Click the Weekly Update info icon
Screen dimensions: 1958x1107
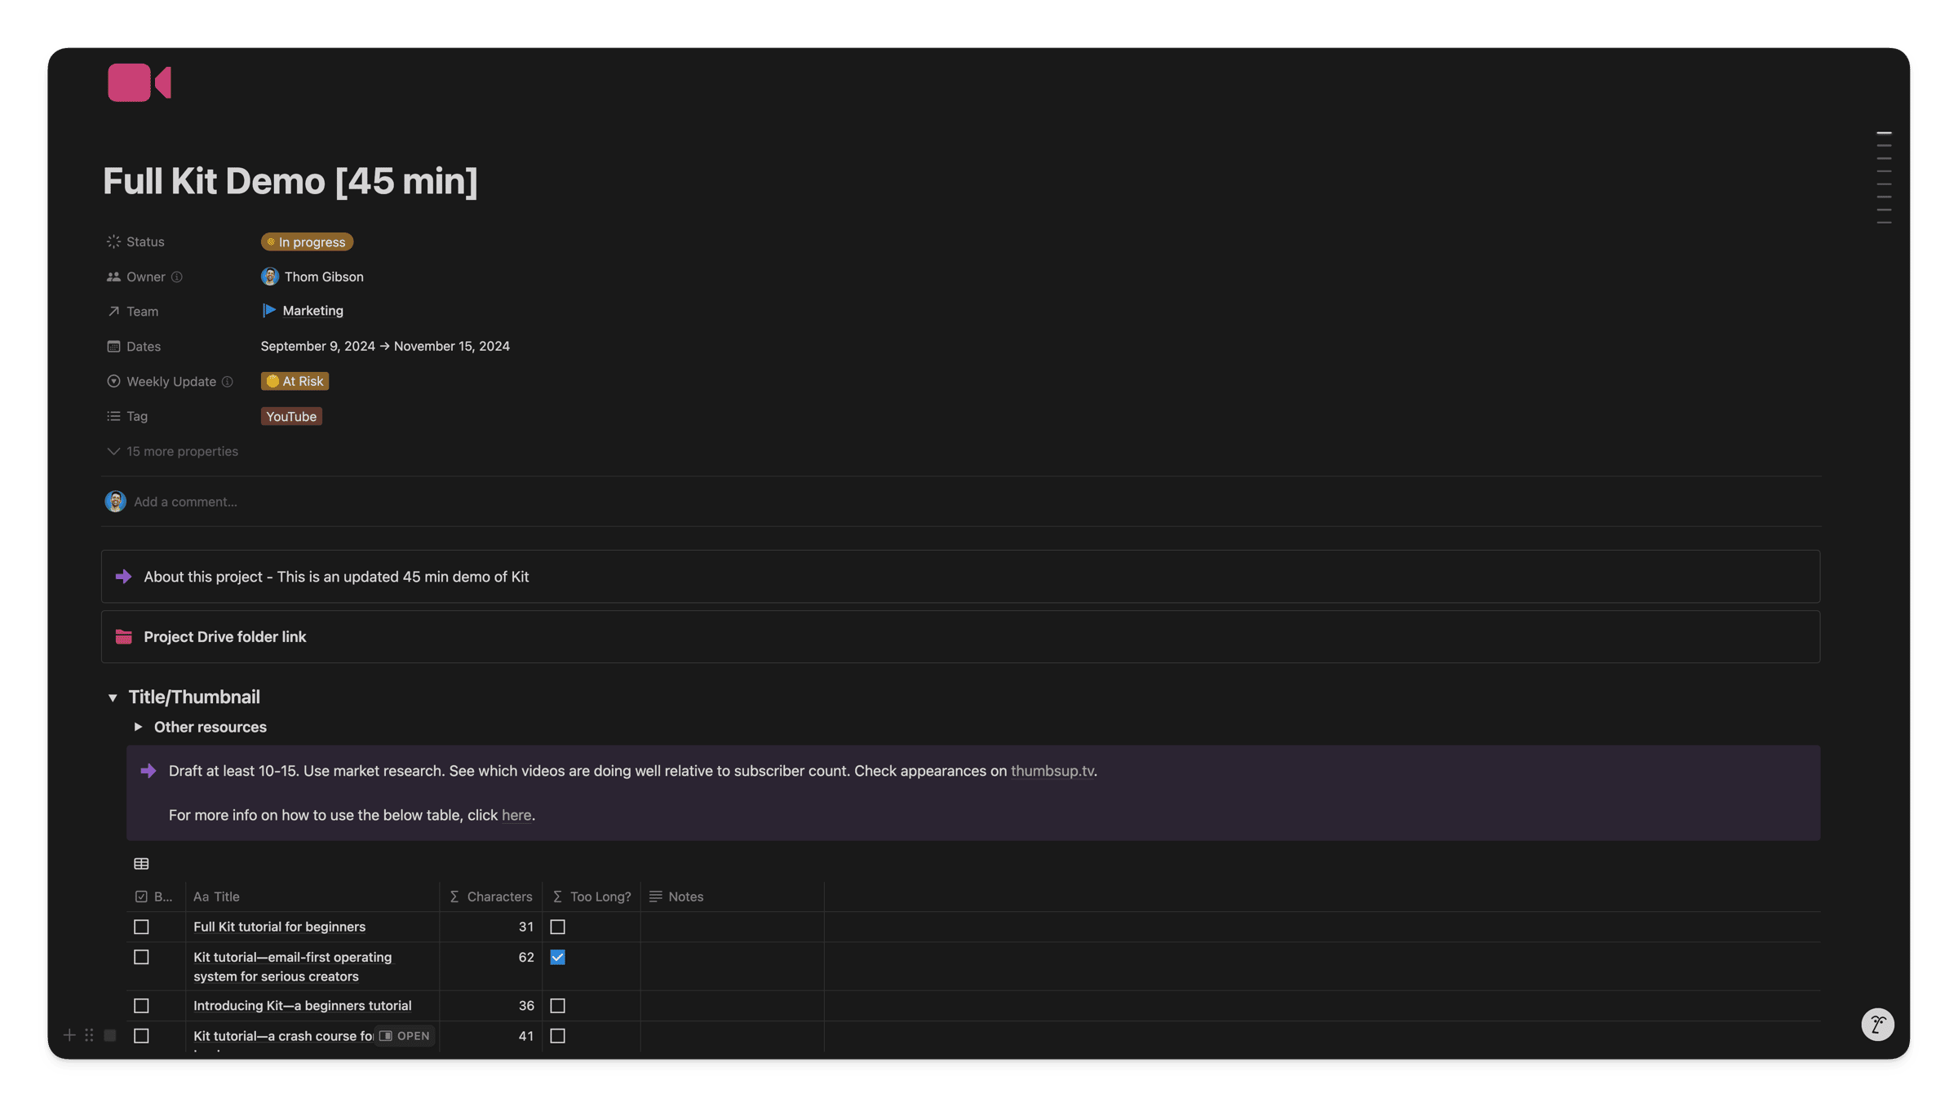[228, 382]
